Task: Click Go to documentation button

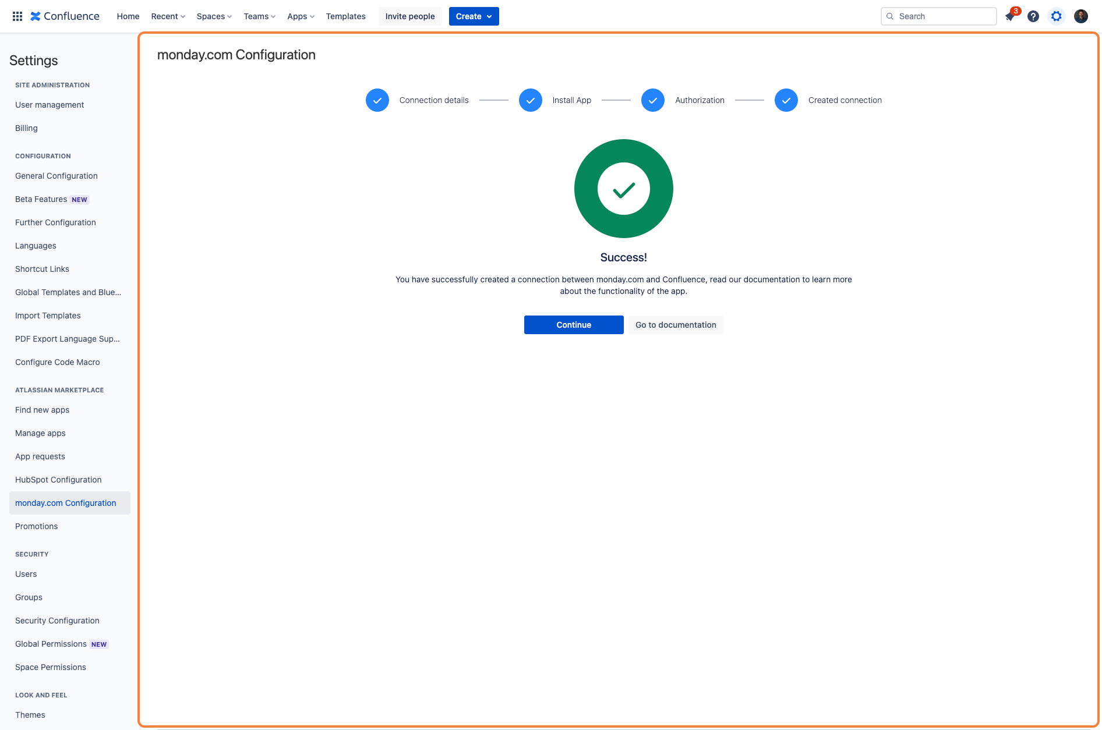Action: pos(676,325)
